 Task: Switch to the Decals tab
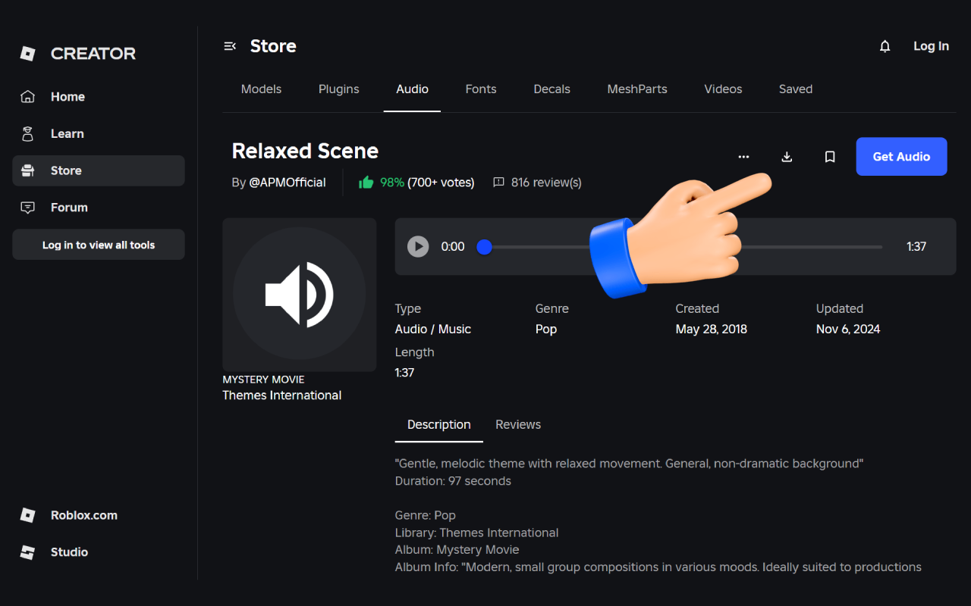(x=551, y=89)
